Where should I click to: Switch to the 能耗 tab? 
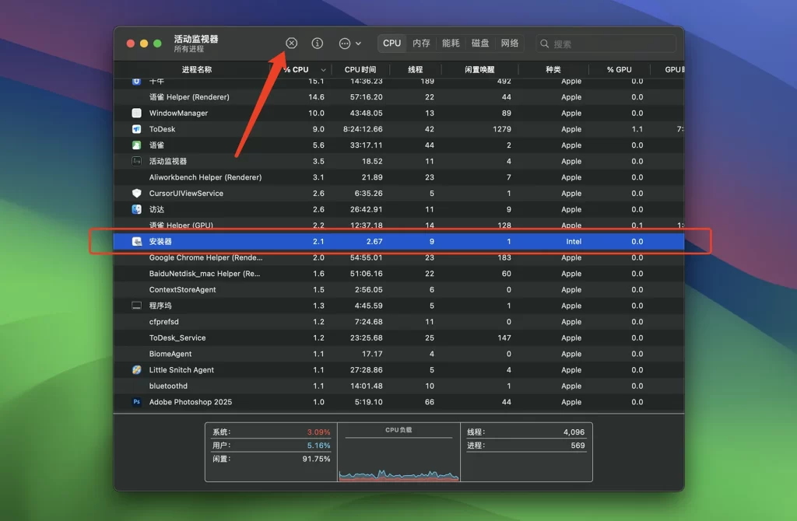point(451,44)
